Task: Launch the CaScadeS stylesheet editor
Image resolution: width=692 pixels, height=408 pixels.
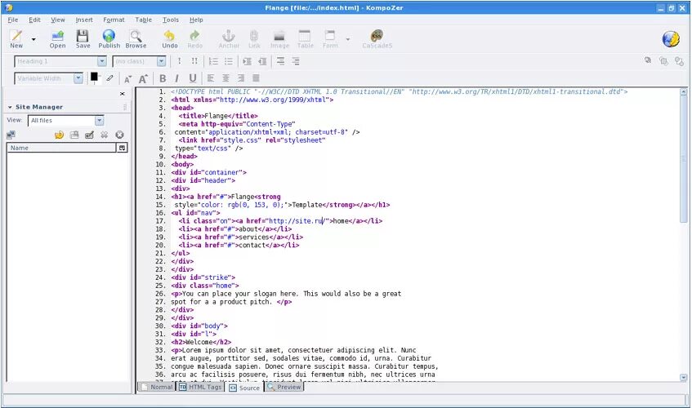Action: pos(377,39)
